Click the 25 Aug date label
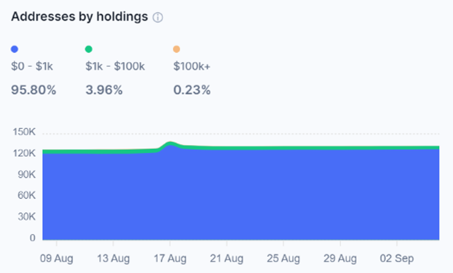The image size is (453, 273). 283,259
